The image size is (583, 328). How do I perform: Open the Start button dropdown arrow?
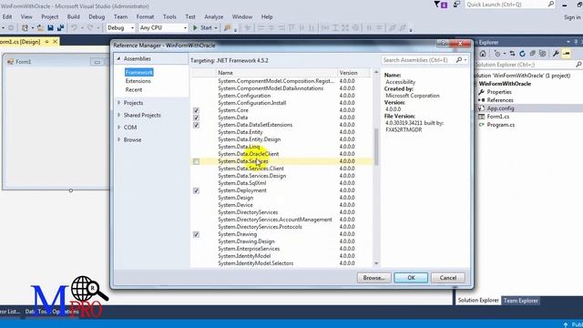[x=216, y=28]
